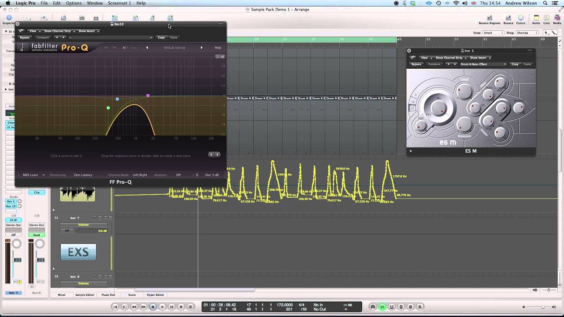
Task: Open the Drum N Bass Effect preset dropdown
Action: pyautogui.click(x=483, y=64)
